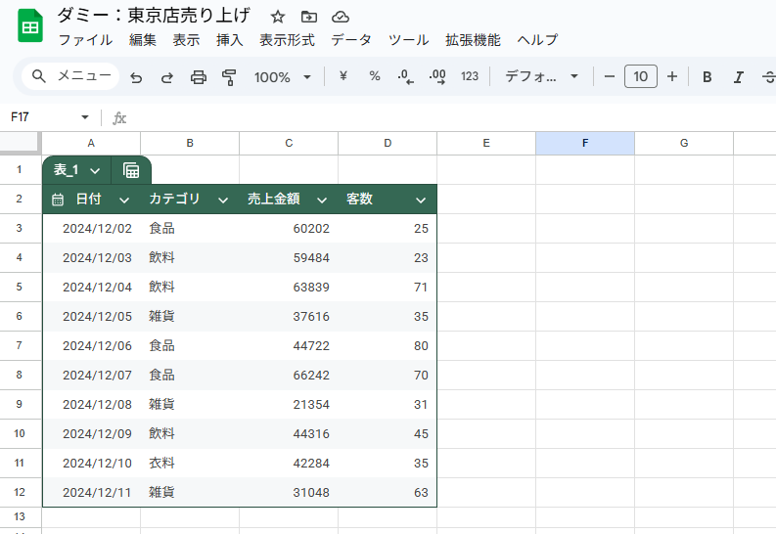
Task: Click the move-to-folder icon beside the title
Action: [309, 17]
